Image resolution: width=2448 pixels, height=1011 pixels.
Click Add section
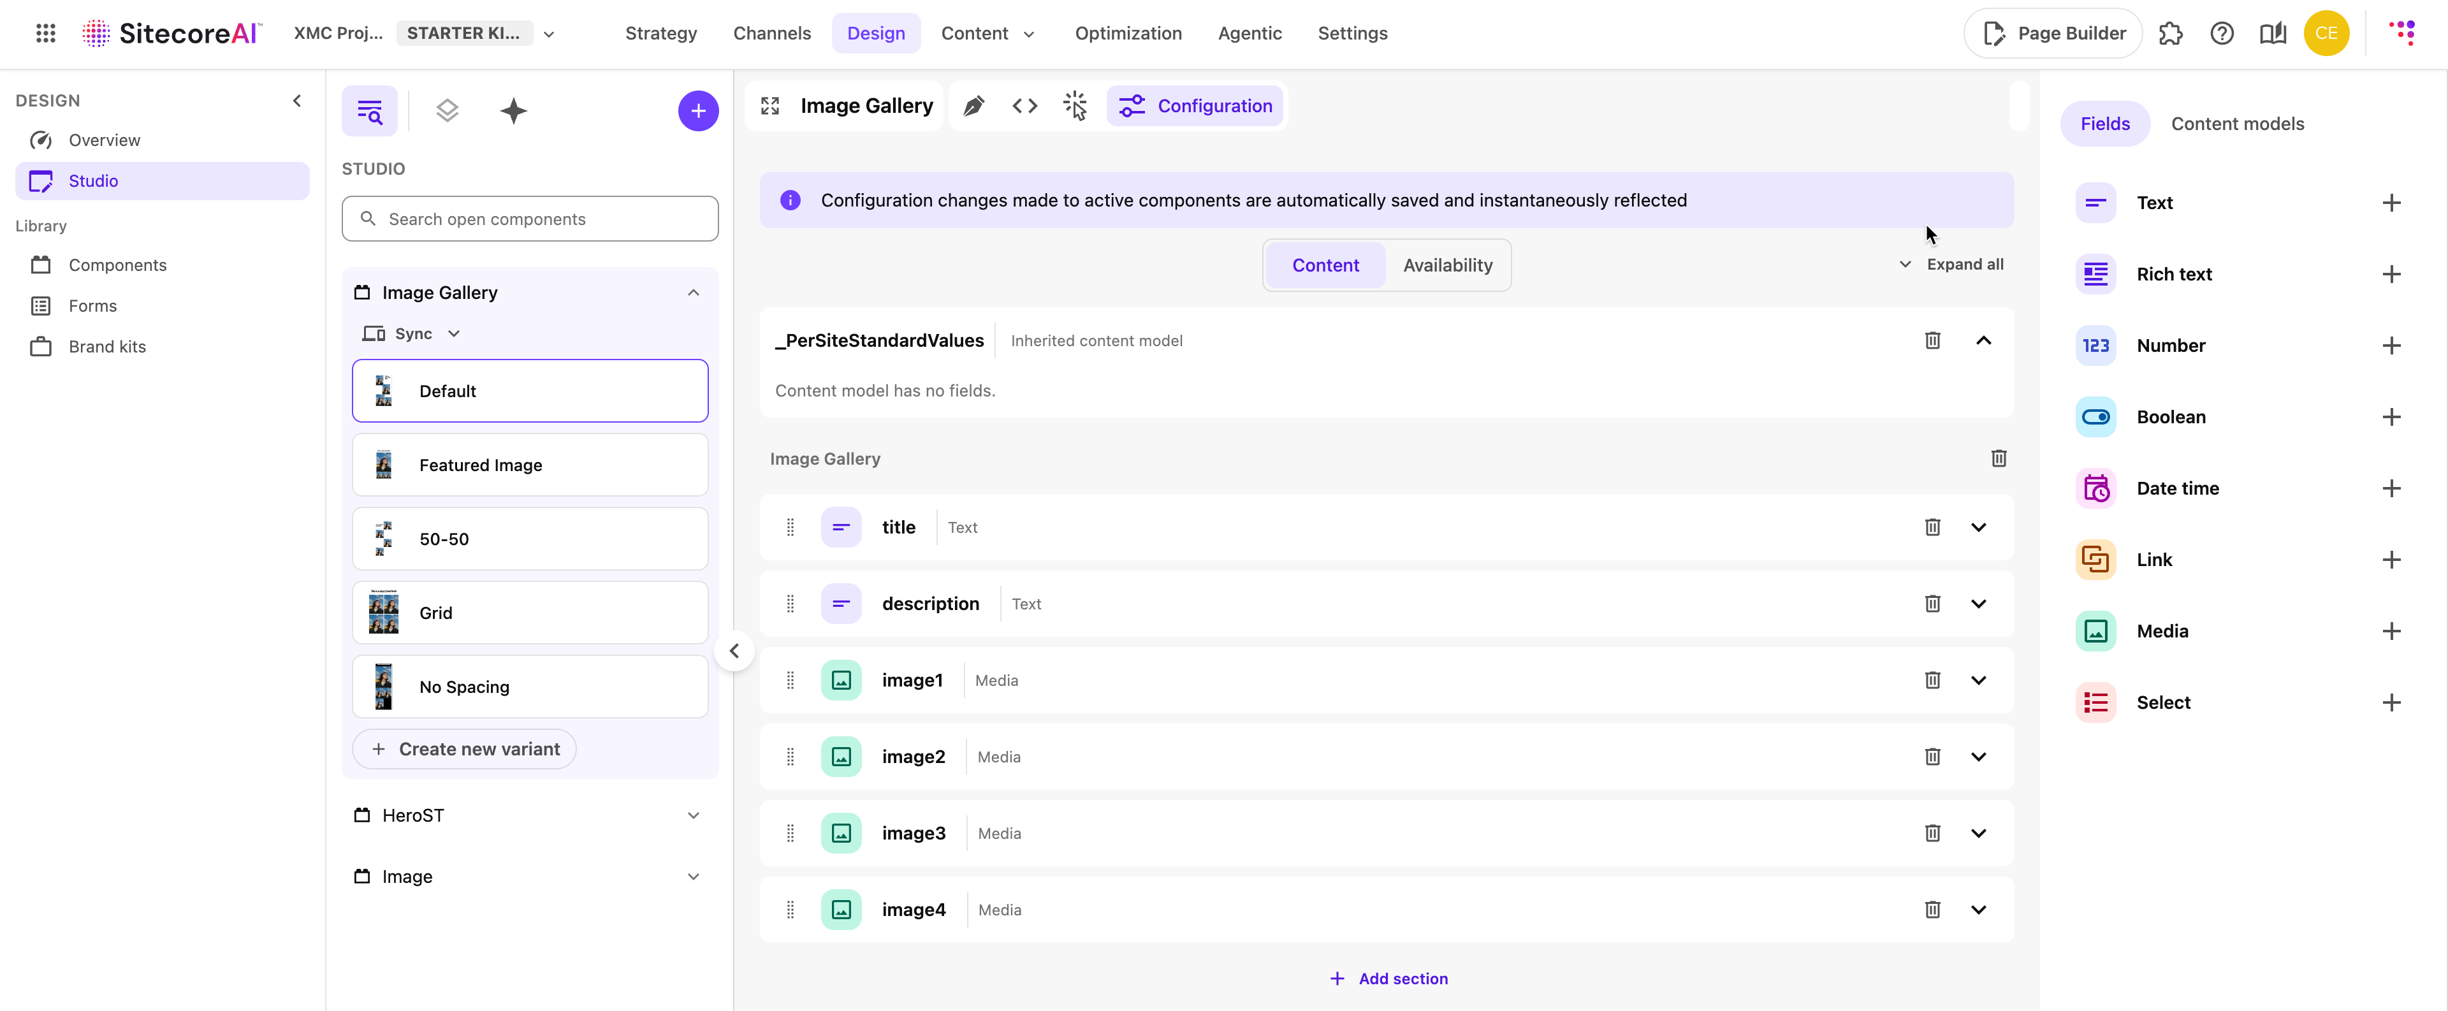(1388, 978)
